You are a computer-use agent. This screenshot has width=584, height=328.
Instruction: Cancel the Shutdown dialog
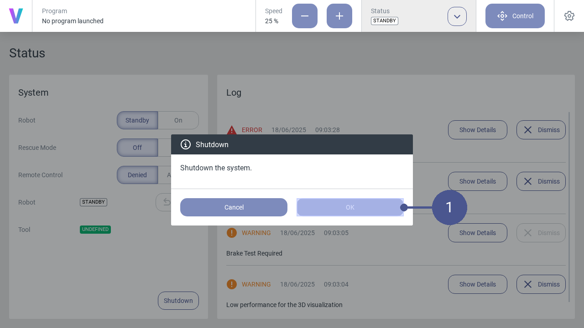234,207
